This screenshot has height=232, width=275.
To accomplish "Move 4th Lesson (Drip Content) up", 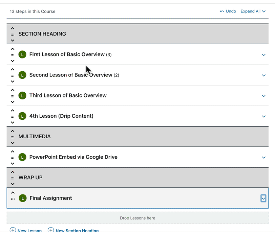I will click(13, 111).
